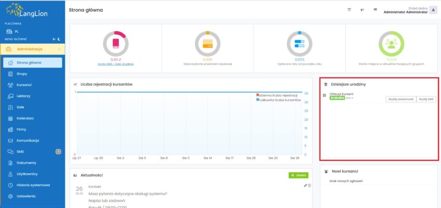Click 'Masz pytania dotyczące obsługi systemu?' text
441x208 pixels.
pos(128,193)
